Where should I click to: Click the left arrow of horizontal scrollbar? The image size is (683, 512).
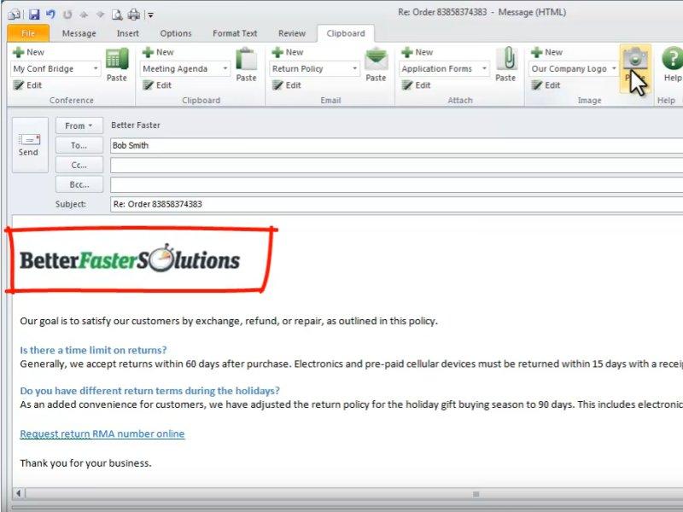[19, 493]
